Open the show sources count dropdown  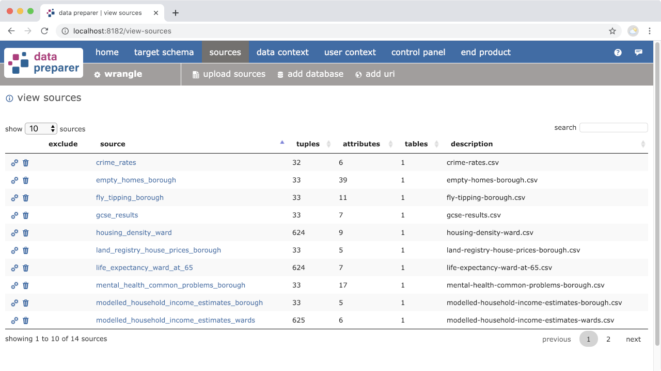(41, 129)
